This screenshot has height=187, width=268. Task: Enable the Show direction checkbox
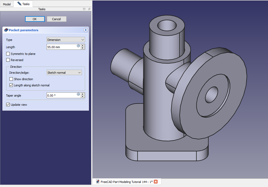(x=11, y=79)
